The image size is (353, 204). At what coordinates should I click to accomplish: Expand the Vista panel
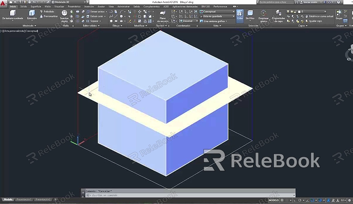coord(217,26)
